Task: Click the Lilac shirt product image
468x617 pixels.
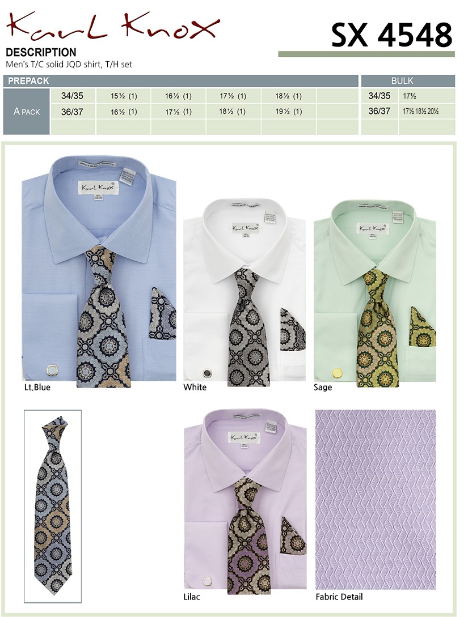Action: tap(245, 503)
